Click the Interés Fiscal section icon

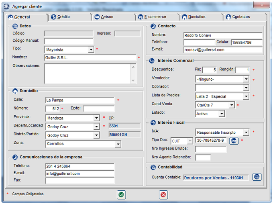click(x=153, y=122)
